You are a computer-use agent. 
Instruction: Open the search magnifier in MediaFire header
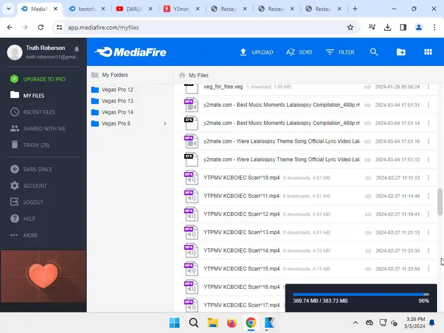[x=374, y=52]
